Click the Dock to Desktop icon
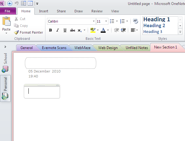 [x=23, y=3]
